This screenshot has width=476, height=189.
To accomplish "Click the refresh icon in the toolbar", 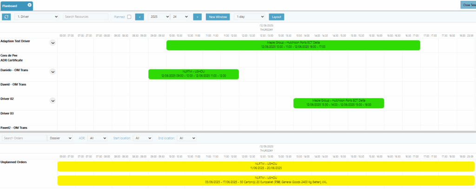I will (7, 17).
